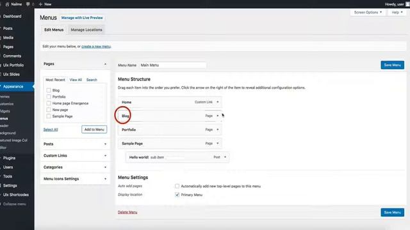Focus the Menu Name input field
410x230 pixels.
pyautogui.click(x=172, y=65)
